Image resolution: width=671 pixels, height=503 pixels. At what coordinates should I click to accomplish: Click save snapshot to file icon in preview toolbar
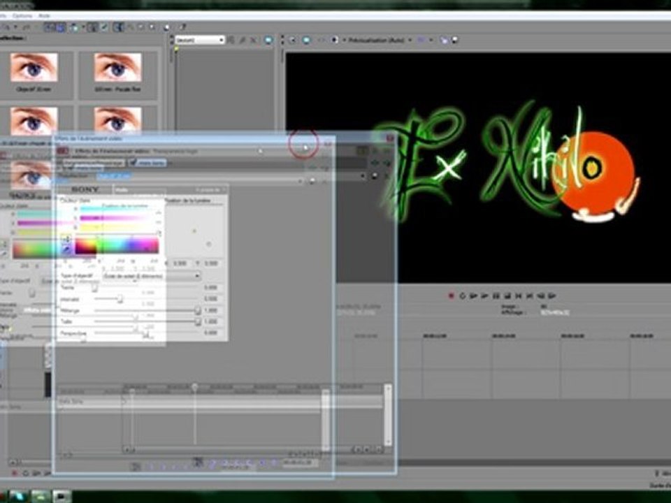(x=455, y=41)
